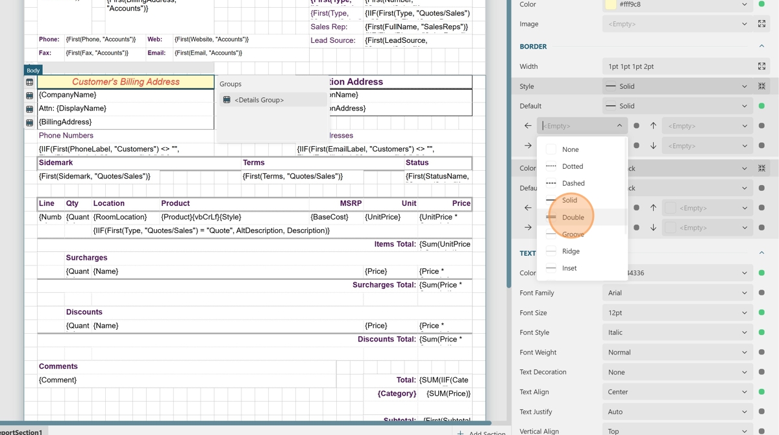Viewport: 779px width, 435px height.
Task: Select the Customer's Billing Address header cell
Action: pos(126,82)
